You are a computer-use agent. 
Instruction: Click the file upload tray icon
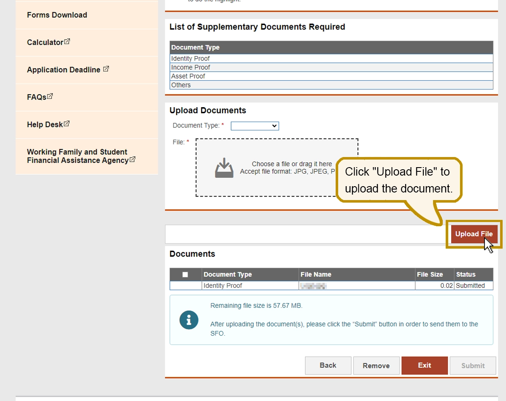[x=224, y=168]
